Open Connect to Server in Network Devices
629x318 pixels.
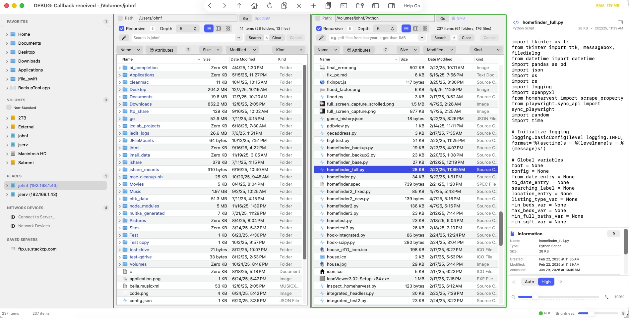point(36,217)
